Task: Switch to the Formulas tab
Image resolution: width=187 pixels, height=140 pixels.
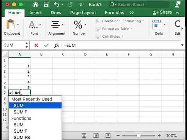Action: [x=115, y=12]
